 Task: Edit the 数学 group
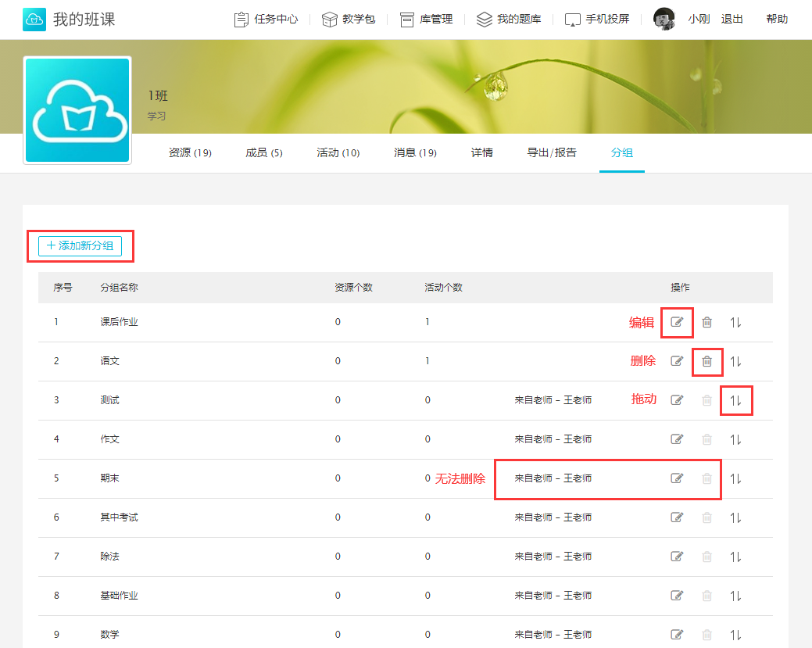pyautogui.click(x=677, y=635)
